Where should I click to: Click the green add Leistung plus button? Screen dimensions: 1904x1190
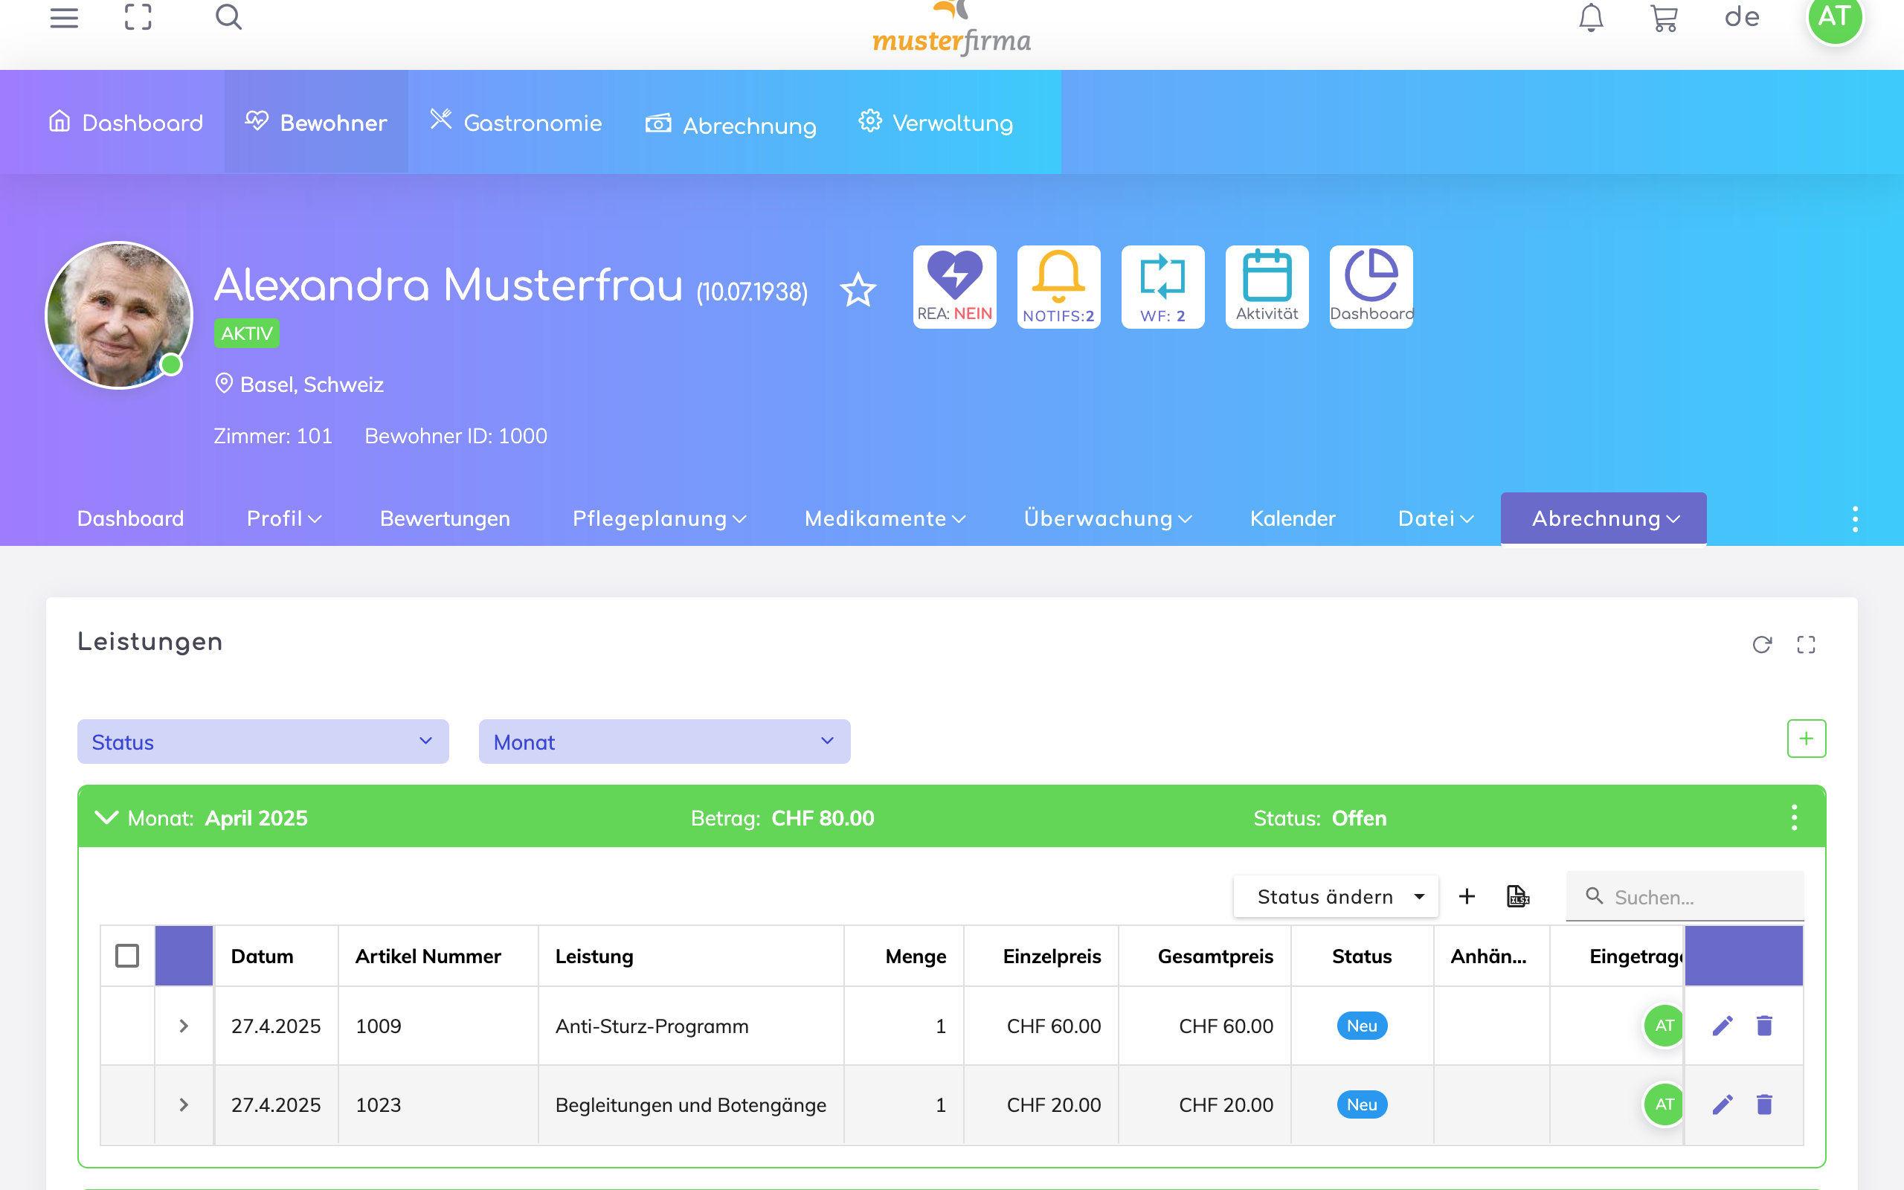1806,739
